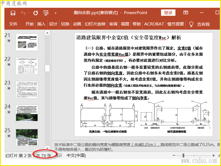Switch to the 开始 tab

[30, 24]
